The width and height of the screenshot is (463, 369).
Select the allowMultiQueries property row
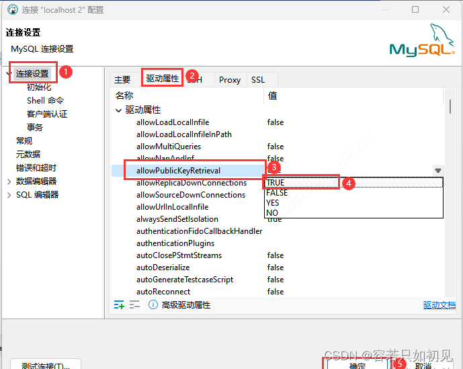(x=277, y=147)
